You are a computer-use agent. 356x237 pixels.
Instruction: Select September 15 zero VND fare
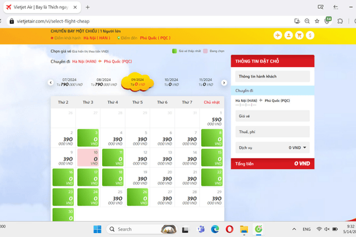pyautogui.click(x=212, y=157)
